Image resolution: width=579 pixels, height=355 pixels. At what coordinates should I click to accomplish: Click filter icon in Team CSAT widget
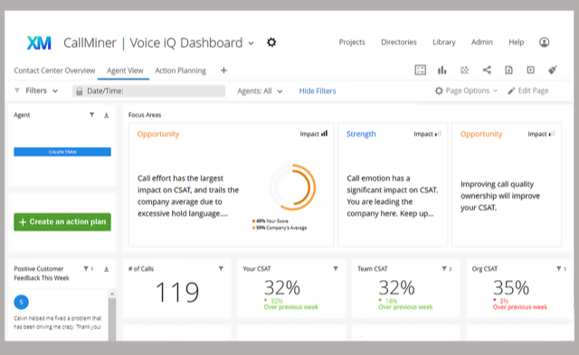444,269
